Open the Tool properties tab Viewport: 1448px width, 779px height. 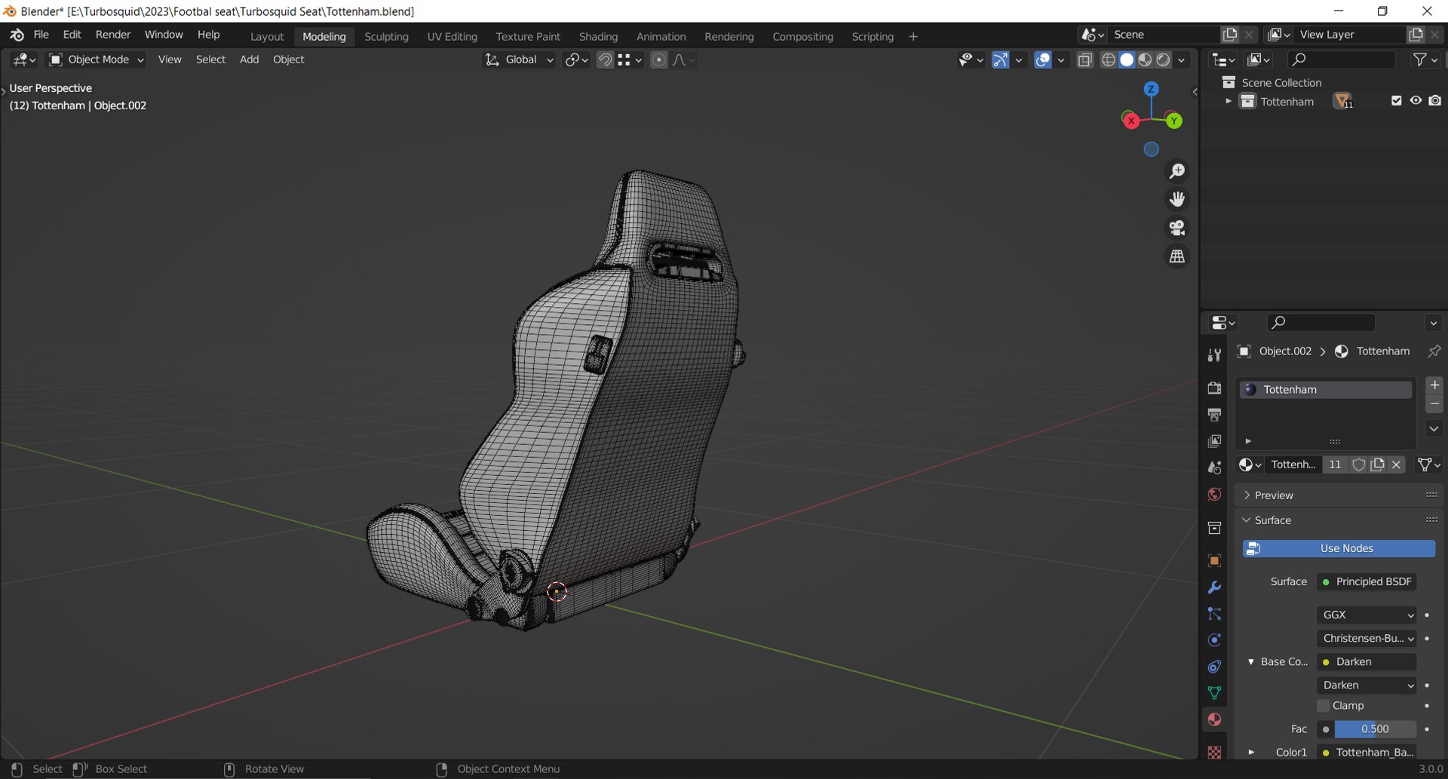1214,354
